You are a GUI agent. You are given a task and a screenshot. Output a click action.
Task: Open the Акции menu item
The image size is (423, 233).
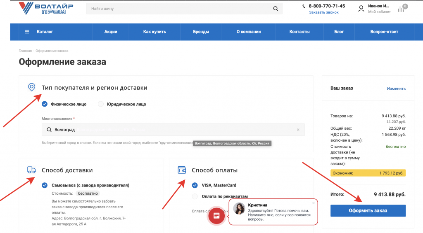tap(111, 32)
